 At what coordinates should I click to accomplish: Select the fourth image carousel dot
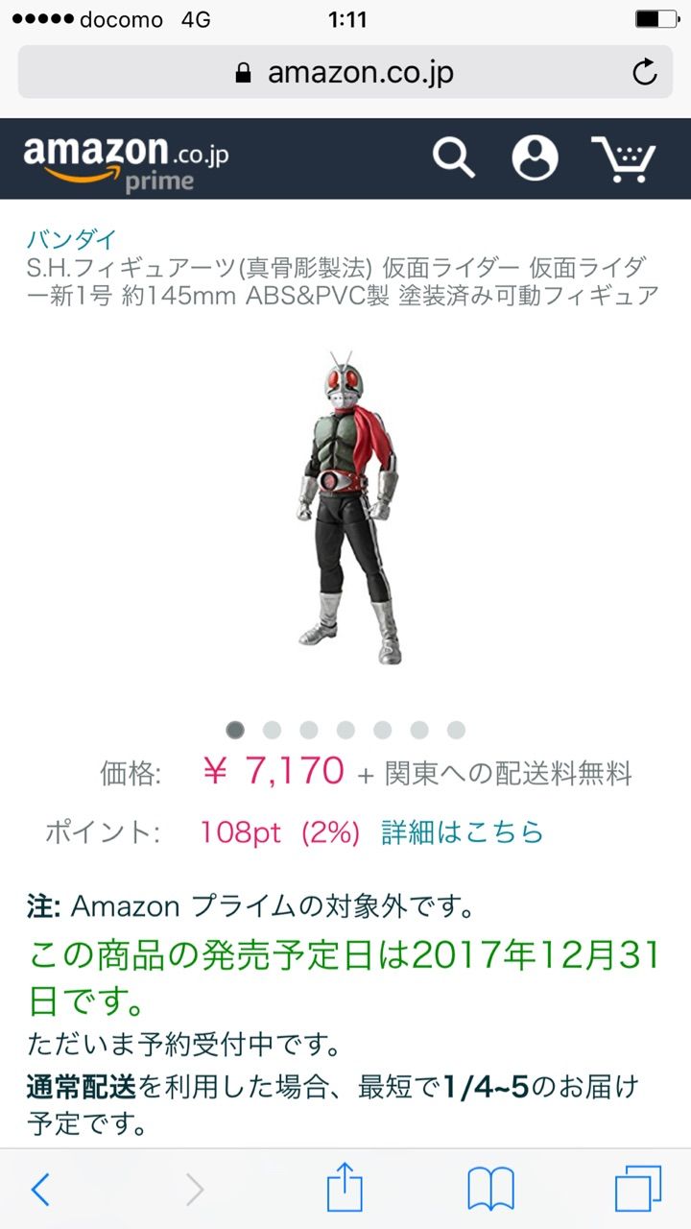pyautogui.click(x=345, y=730)
